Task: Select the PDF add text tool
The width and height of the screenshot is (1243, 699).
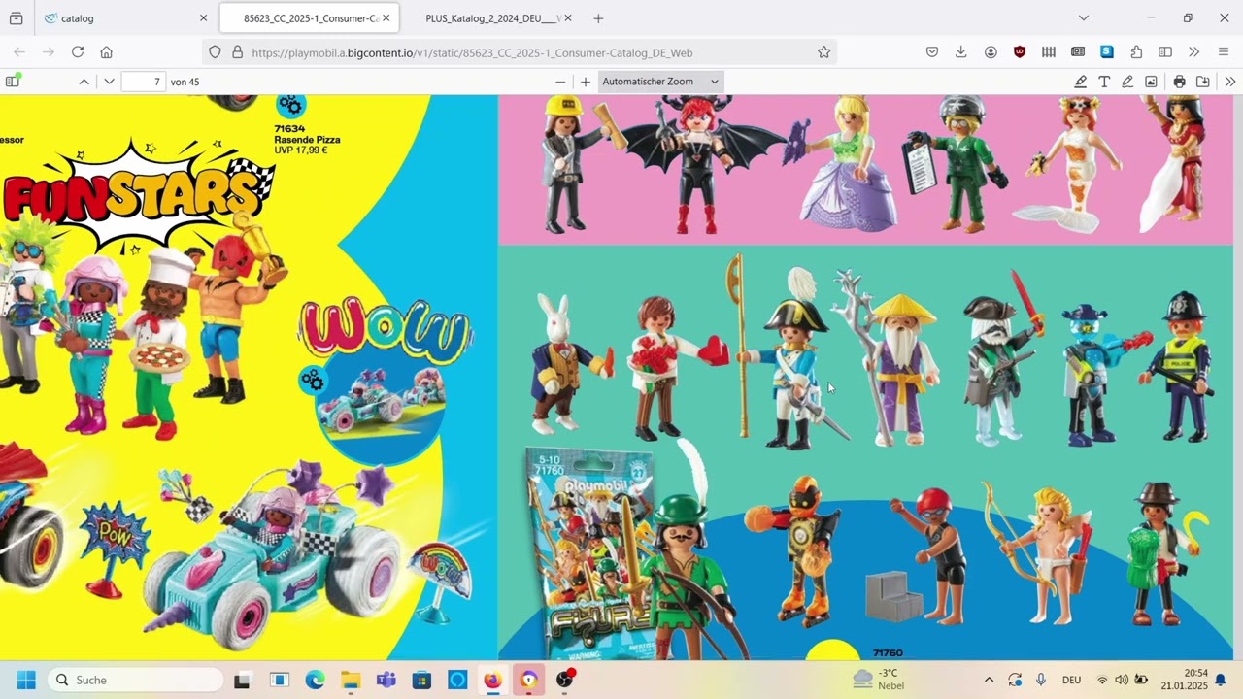Action: (x=1104, y=82)
